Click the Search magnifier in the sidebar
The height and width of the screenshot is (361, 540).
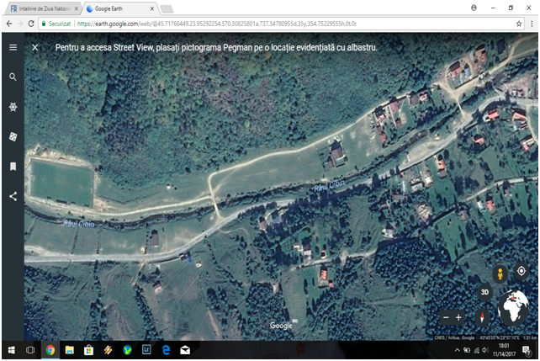tap(13, 77)
